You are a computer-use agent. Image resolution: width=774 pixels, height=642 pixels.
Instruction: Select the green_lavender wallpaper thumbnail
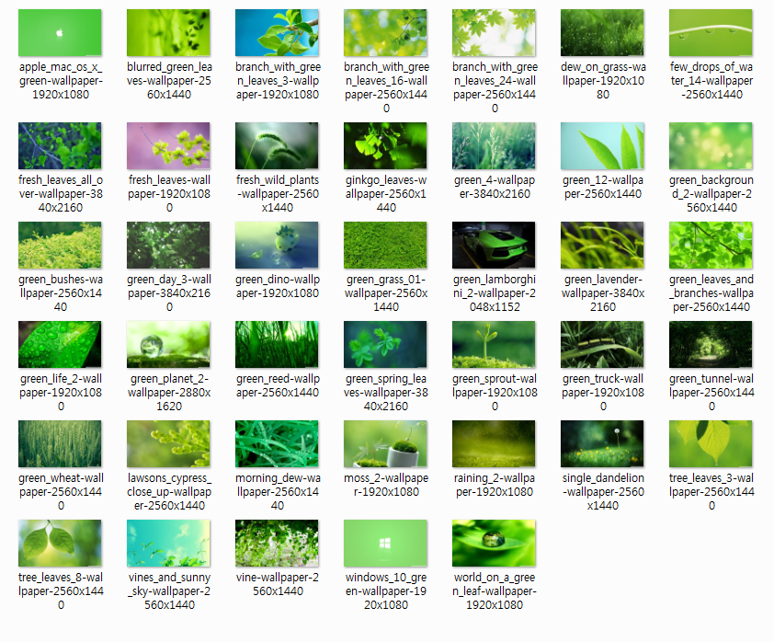602,245
